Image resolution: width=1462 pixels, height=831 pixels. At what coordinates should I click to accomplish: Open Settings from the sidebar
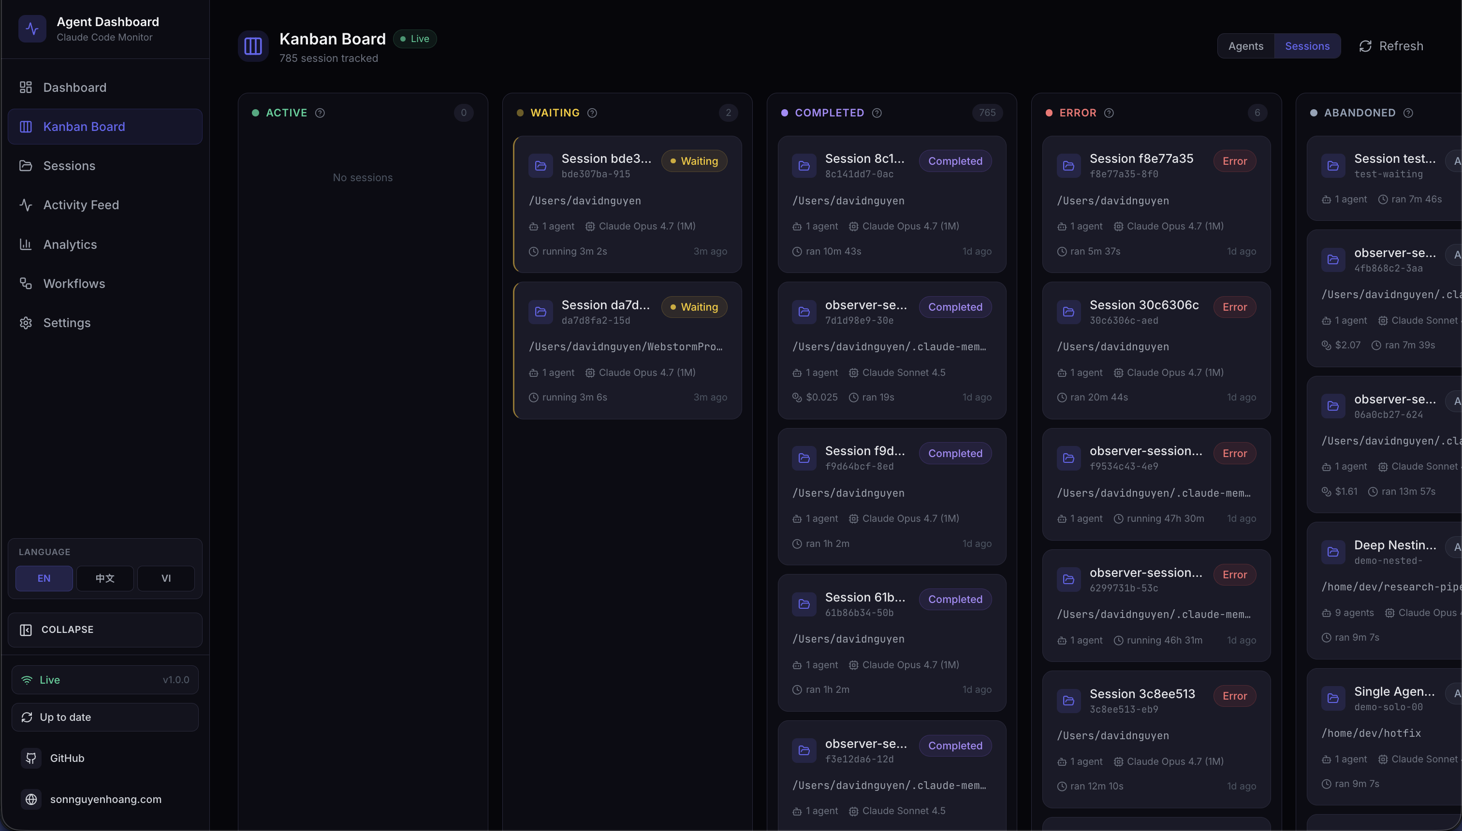[x=105, y=322]
